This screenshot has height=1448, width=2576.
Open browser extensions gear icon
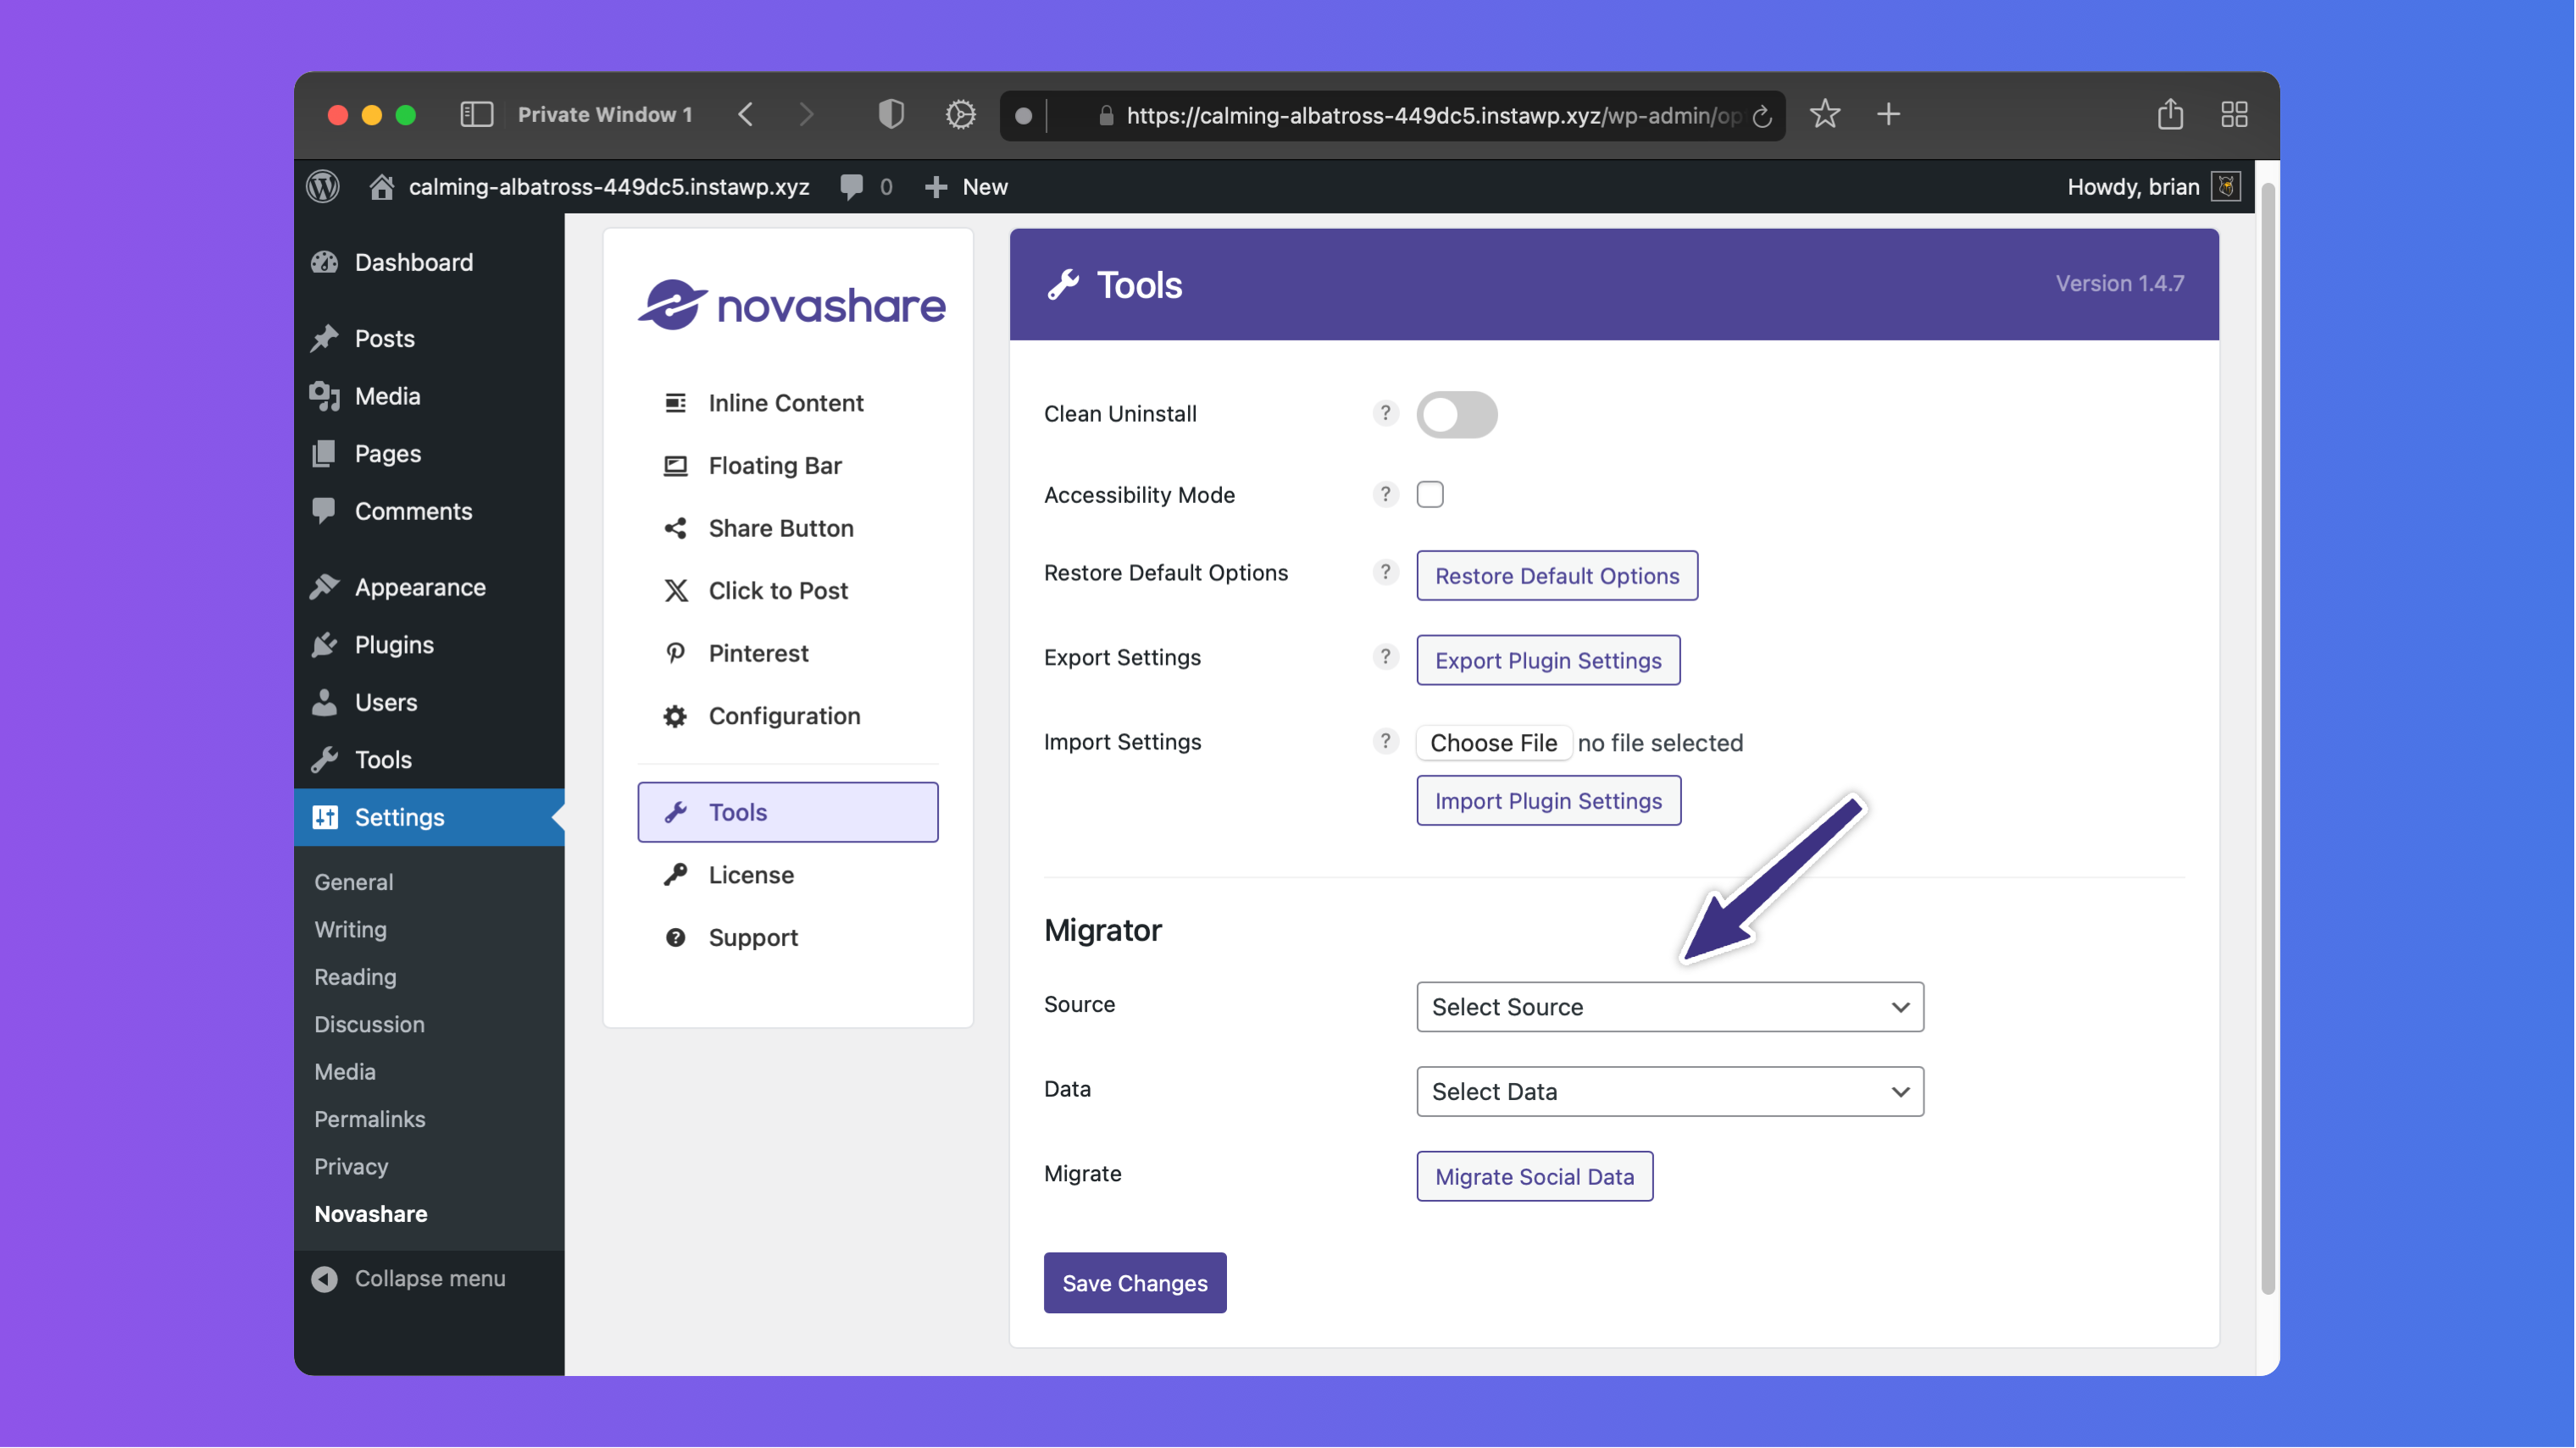(x=961, y=115)
